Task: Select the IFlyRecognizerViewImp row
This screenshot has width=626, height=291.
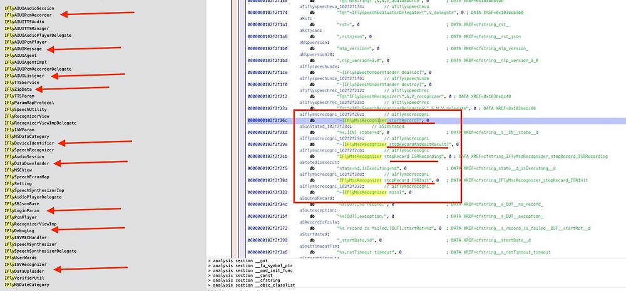Action: coord(30,224)
